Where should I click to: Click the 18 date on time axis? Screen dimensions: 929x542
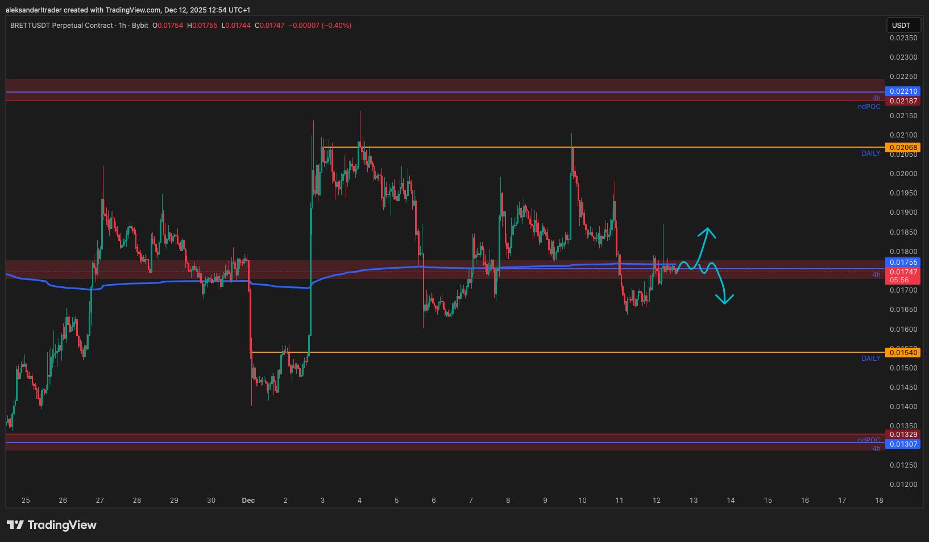pos(879,501)
